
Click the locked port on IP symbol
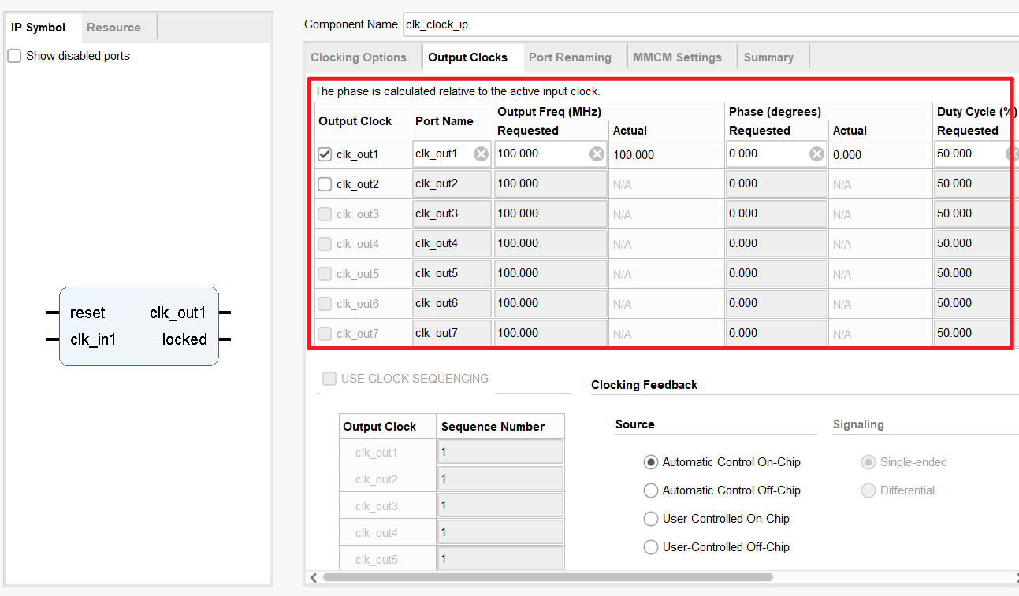(x=184, y=339)
